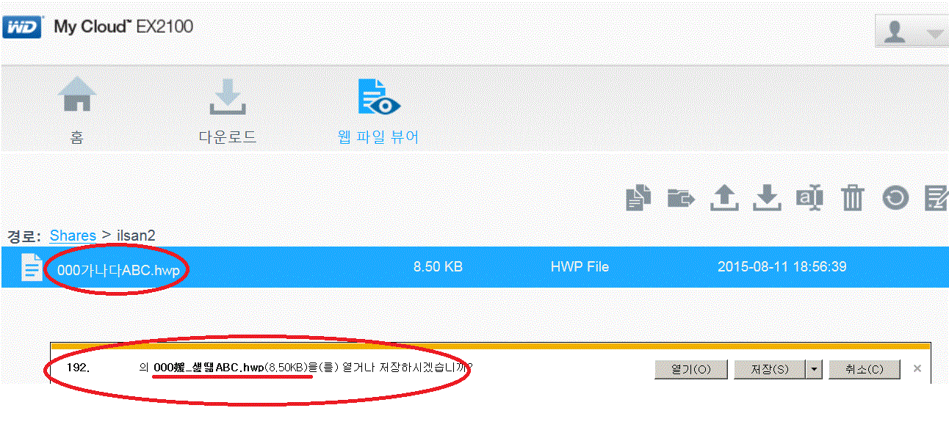Click the download file toolbar icon
The width and height of the screenshot is (949, 430).
pyautogui.click(x=766, y=198)
